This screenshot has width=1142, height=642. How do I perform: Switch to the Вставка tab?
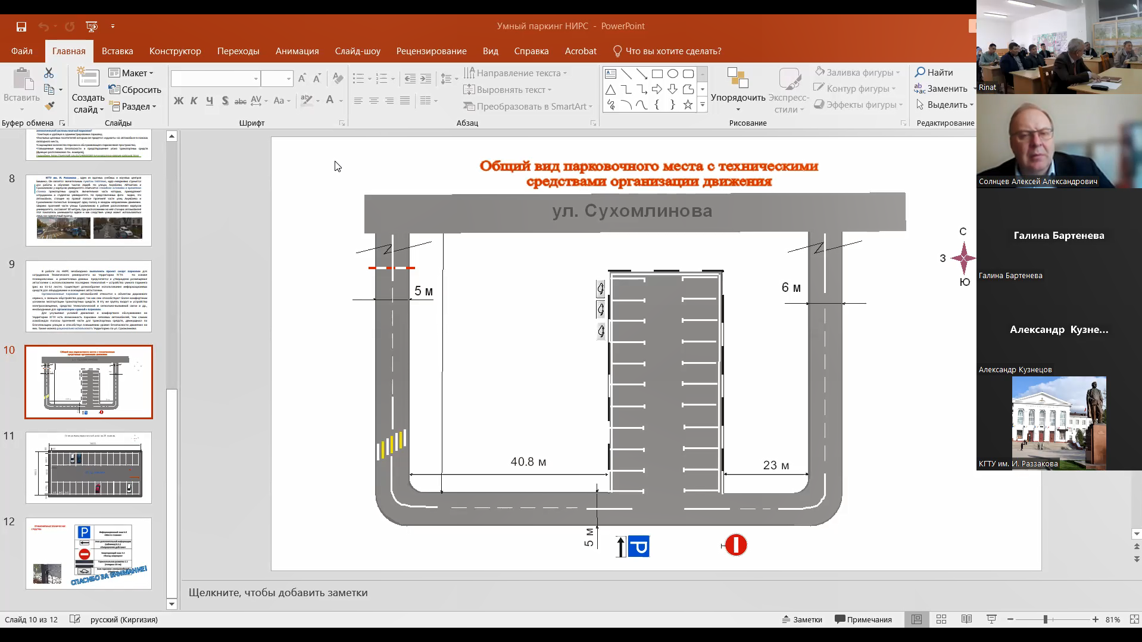[117, 51]
